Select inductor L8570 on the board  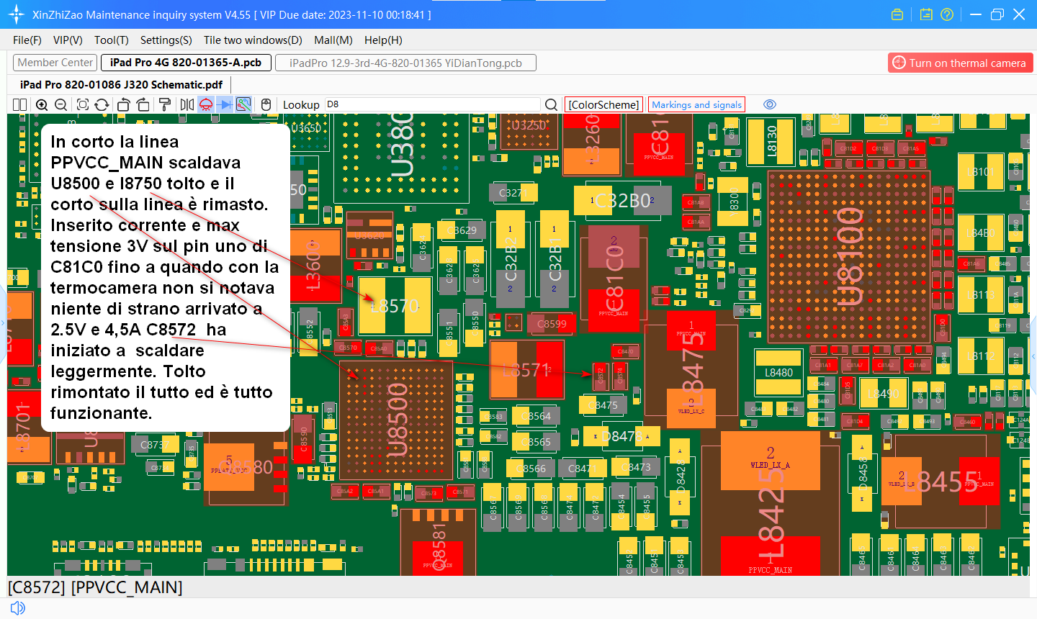pos(395,306)
